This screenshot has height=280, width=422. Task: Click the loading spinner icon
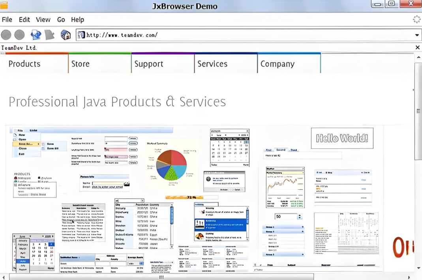(416, 19)
